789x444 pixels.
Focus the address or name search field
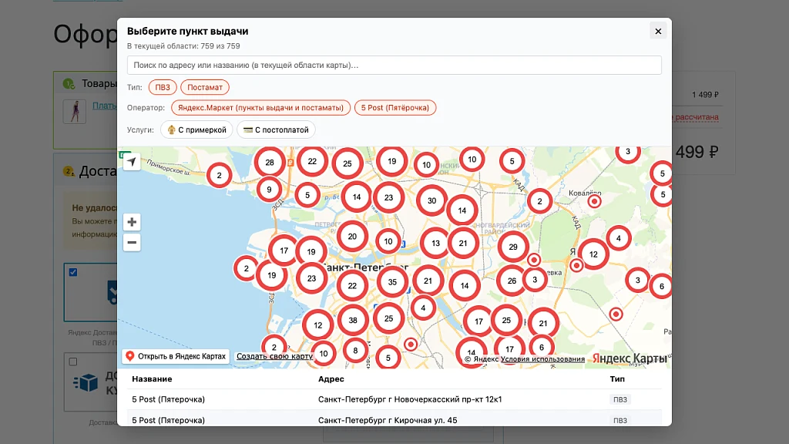coord(394,65)
